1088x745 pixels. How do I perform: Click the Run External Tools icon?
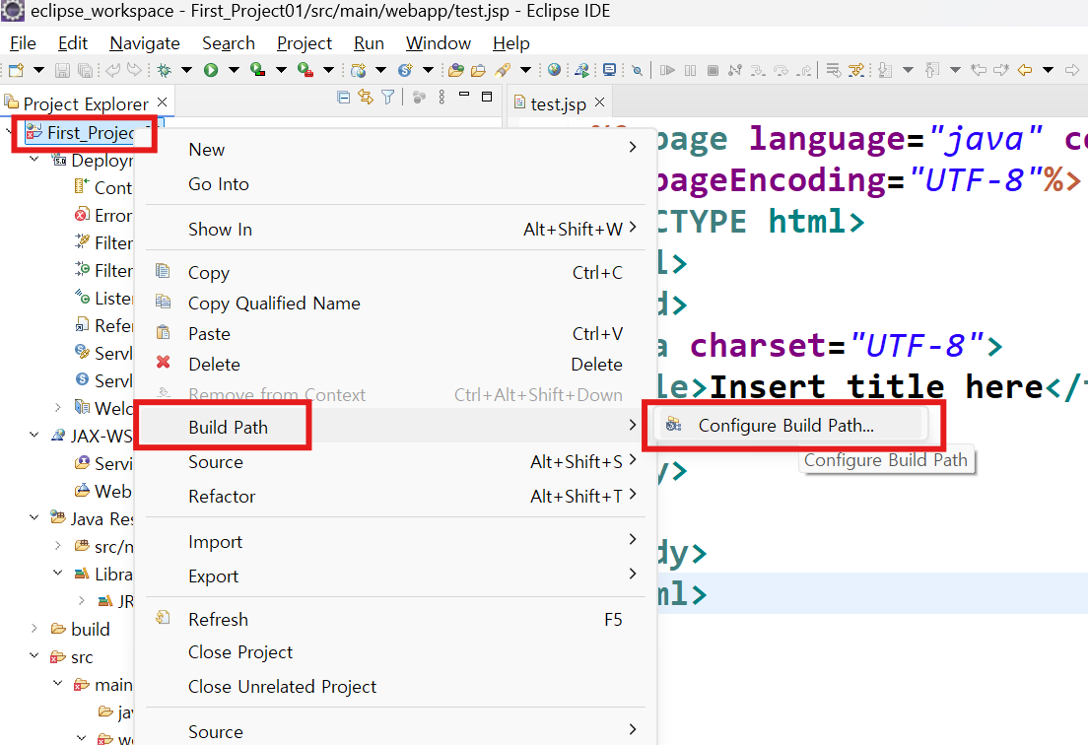pyautogui.click(x=305, y=70)
